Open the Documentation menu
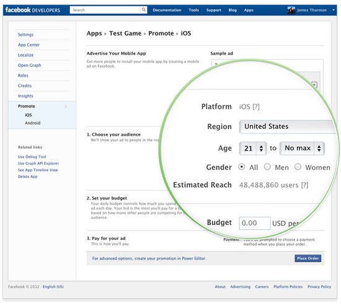 tap(167, 10)
